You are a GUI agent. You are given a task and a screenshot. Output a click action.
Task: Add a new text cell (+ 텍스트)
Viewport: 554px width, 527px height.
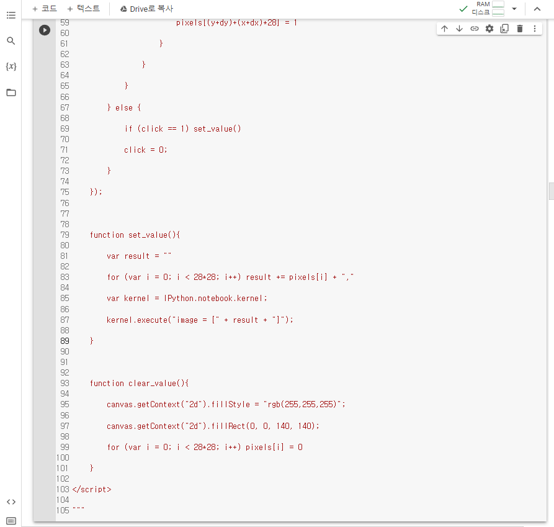point(83,9)
